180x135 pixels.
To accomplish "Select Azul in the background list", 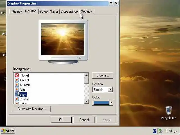I will pos(22,89).
